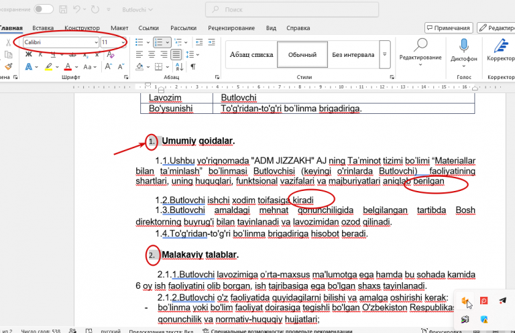Viewport: 515px width, 333px height.
Task: Expand the styles gallery arrow
Action: (x=385, y=54)
